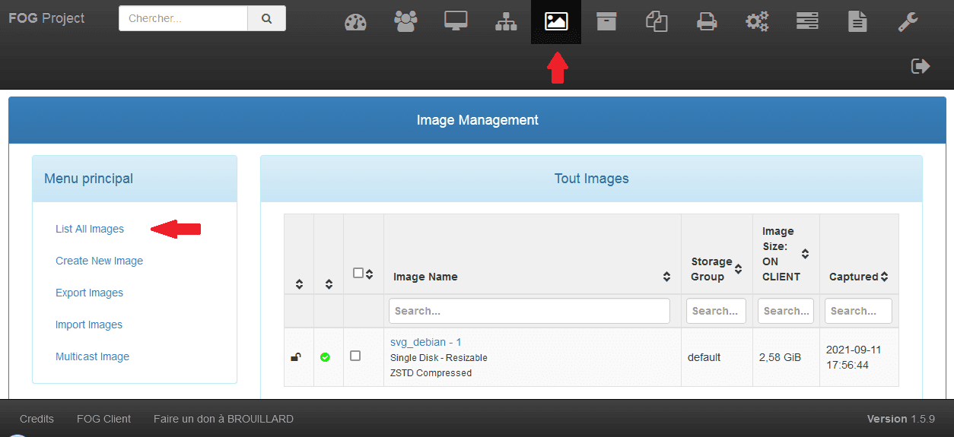954x437 pixels.
Task: Click the Single Disk - Resizable text
Action: point(439,357)
